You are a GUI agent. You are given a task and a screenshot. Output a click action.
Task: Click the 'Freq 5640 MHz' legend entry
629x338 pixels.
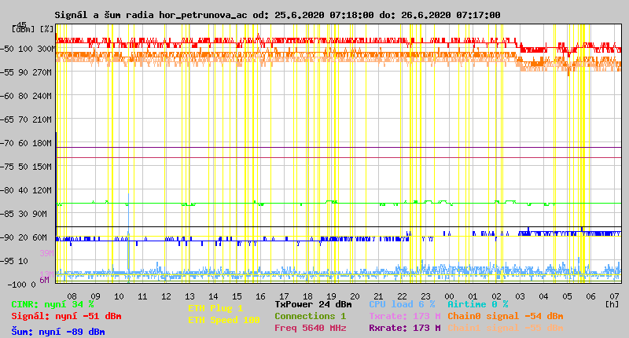[311, 328]
